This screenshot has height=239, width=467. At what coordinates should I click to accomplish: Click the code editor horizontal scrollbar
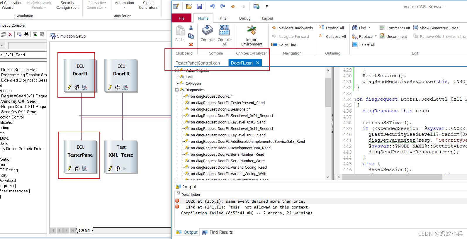click(392, 177)
